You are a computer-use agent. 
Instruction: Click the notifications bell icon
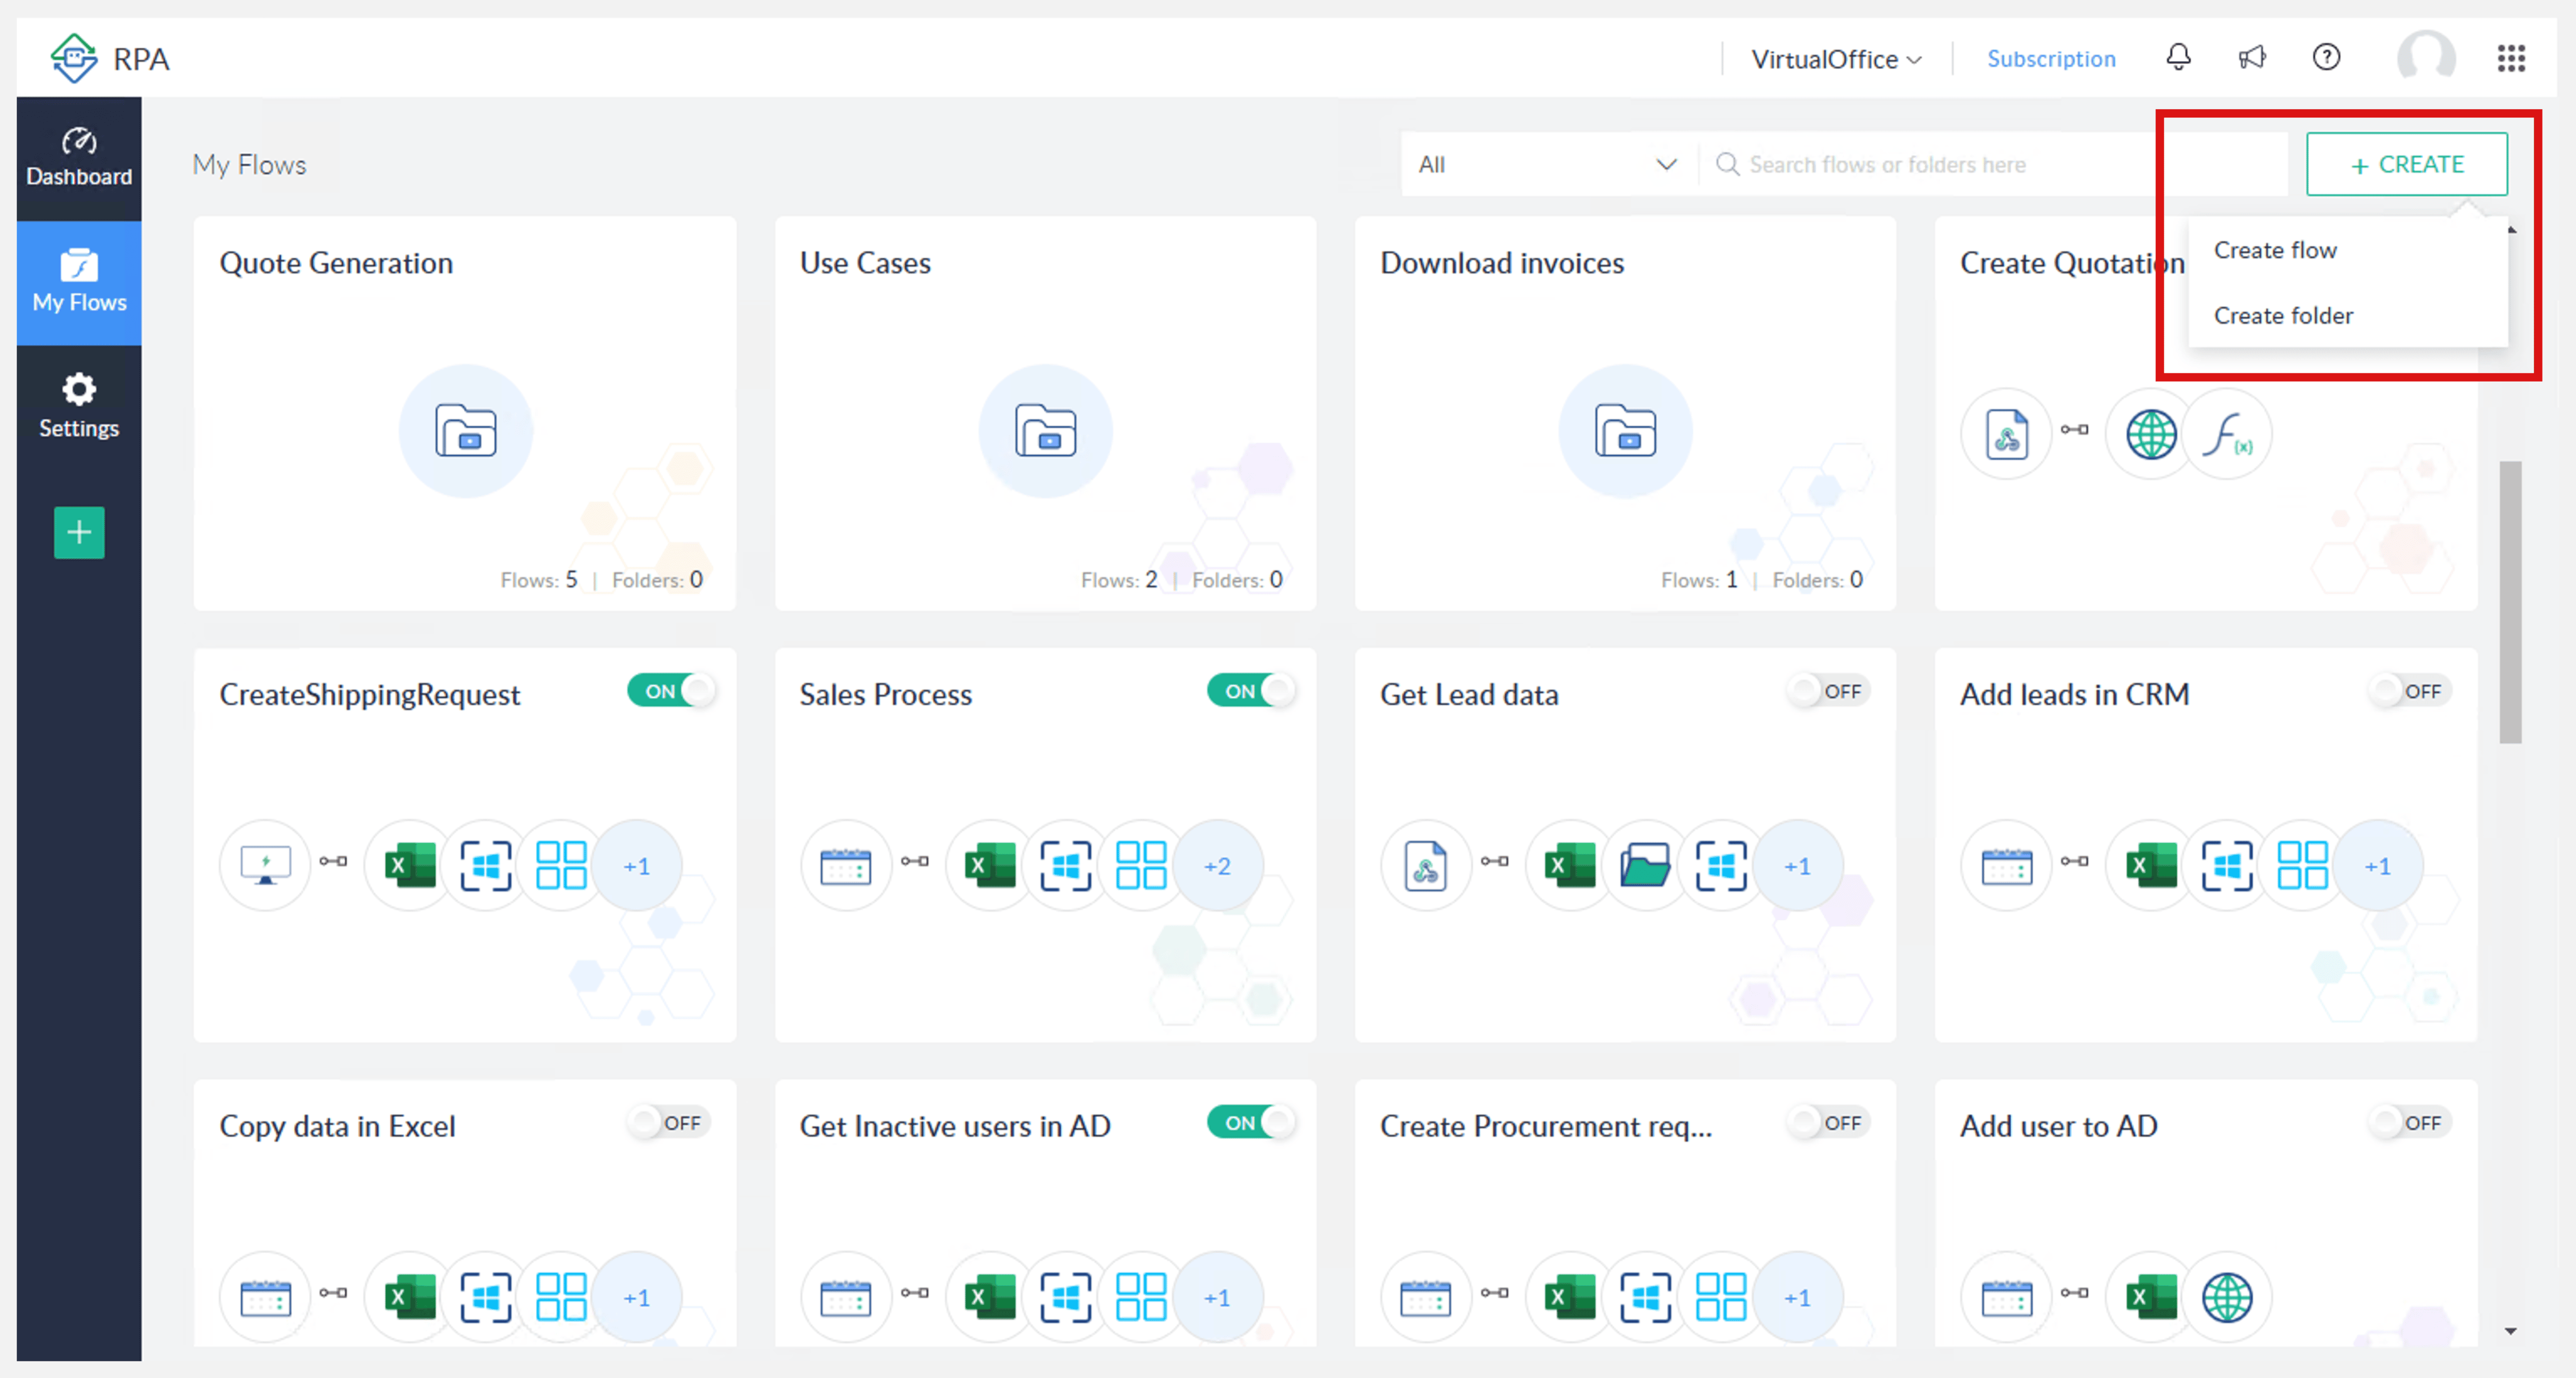[2178, 57]
